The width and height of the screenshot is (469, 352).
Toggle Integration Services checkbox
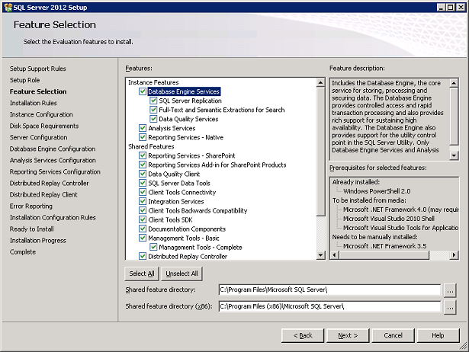point(143,201)
